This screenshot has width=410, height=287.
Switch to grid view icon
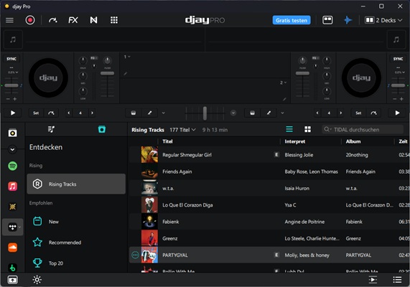[x=308, y=129]
